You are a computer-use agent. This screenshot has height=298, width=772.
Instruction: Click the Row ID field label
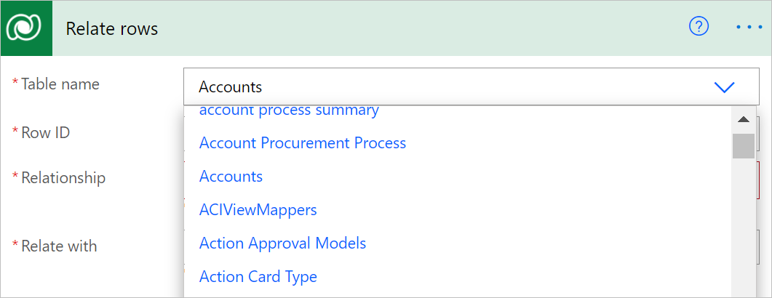pyautogui.click(x=45, y=132)
